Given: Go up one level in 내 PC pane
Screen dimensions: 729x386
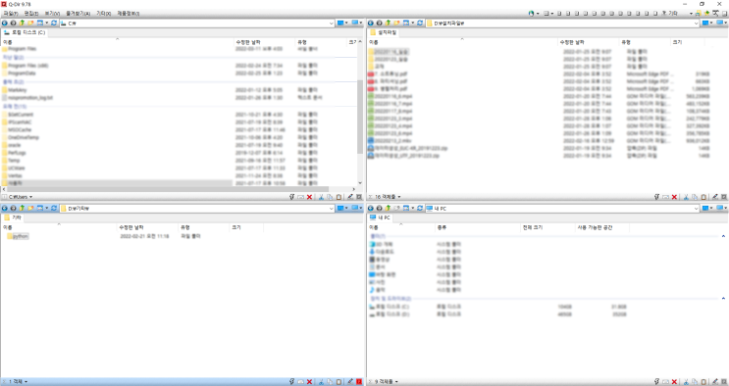Looking at the screenshot, I should click(388, 208).
